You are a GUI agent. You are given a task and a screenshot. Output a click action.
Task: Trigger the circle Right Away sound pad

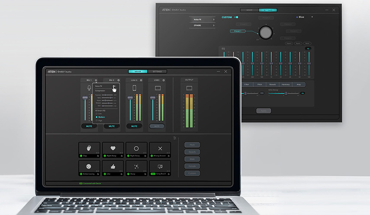(x=136, y=150)
